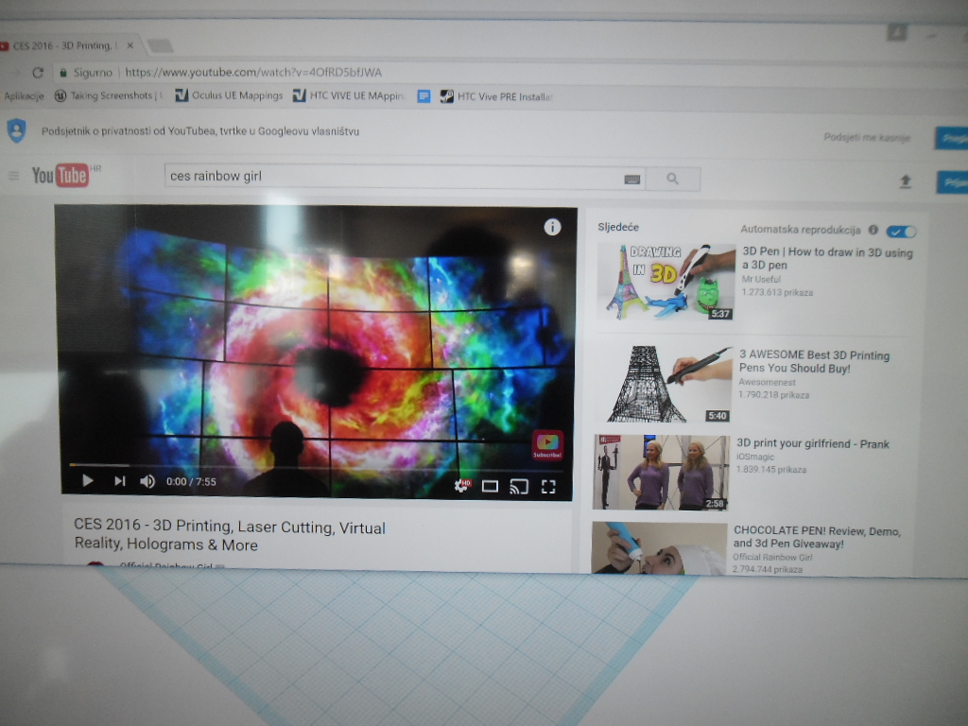Click the autoplay info icon
The width and height of the screenshot is (968, 726).
873,231
